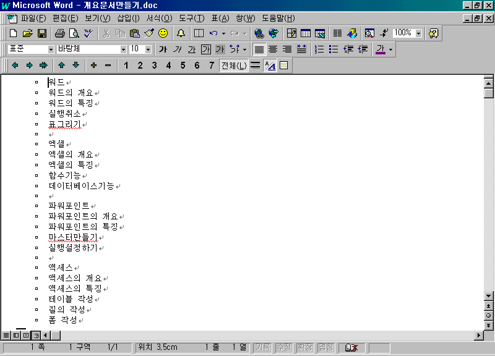
Task: Save the document with the floppy disk icon
Action: [41, 33]
